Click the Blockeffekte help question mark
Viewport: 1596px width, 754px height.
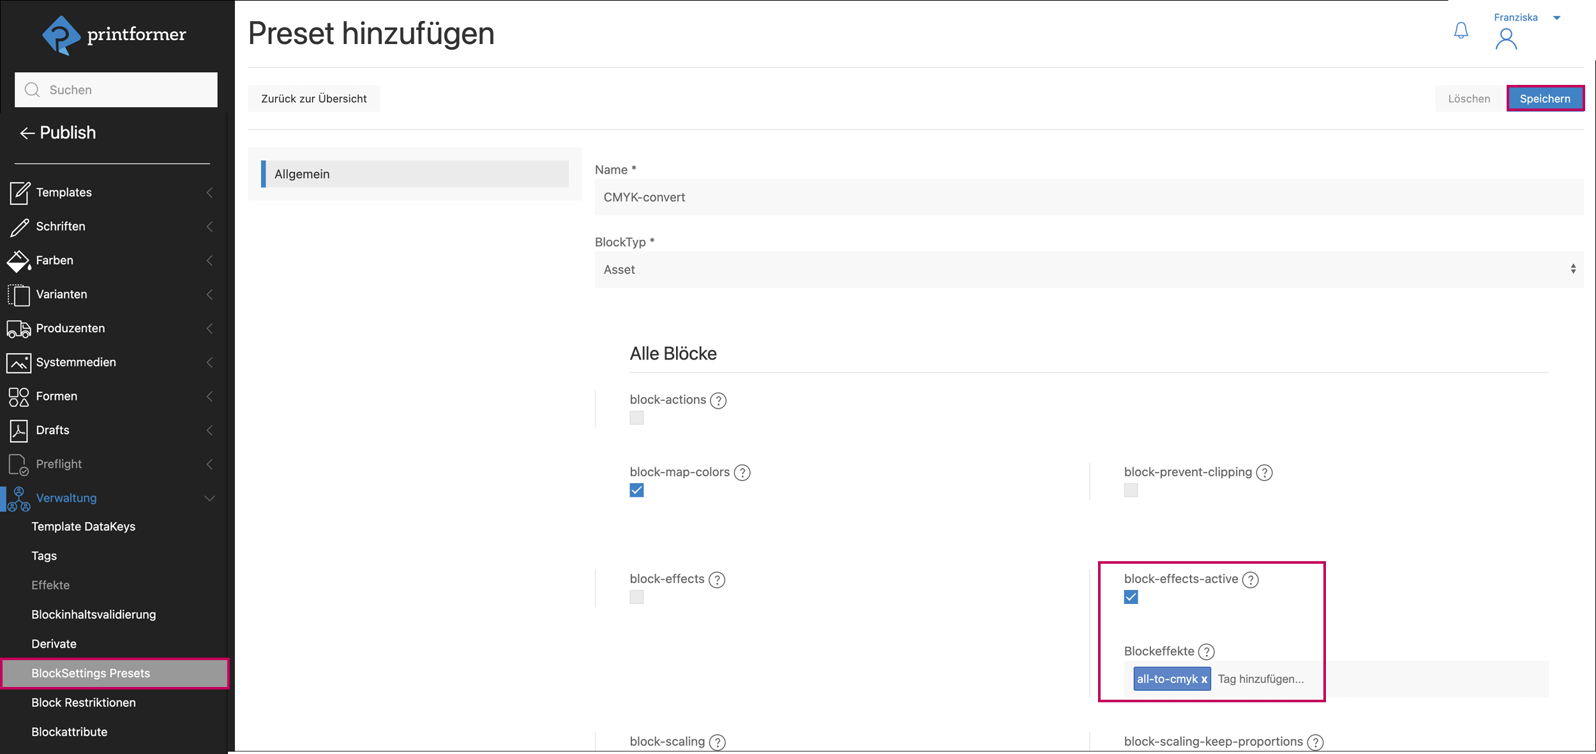tap(1206, 652)
